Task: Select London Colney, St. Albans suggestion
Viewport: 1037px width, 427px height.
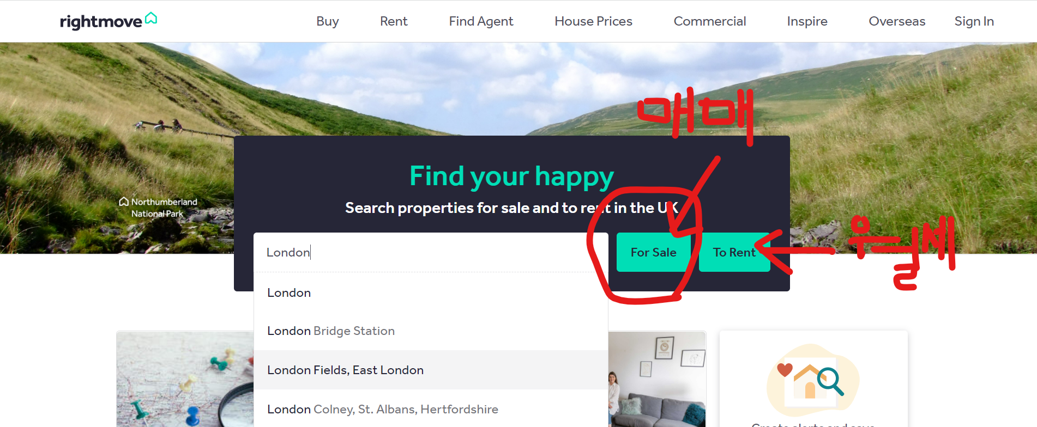Action: 431,409
